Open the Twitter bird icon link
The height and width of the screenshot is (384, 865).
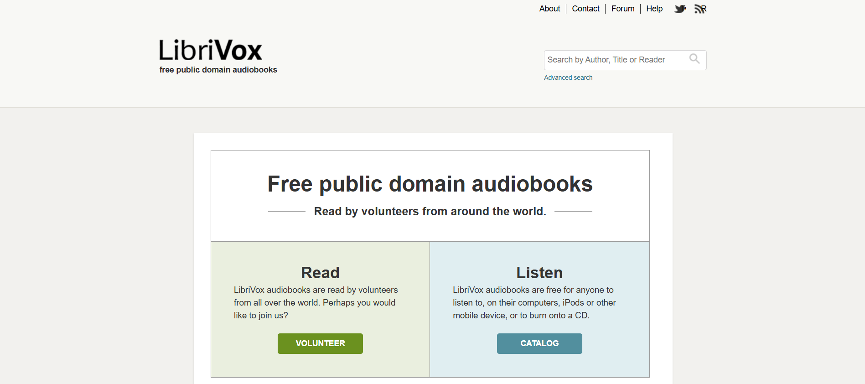coord(680,9)
